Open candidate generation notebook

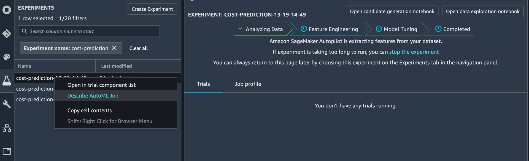click(x=392, y=12)
